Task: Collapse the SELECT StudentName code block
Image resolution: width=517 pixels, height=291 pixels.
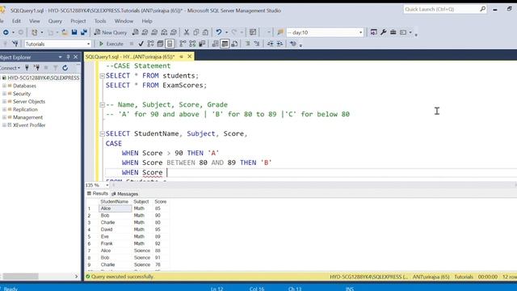Action: pos(103,133)
